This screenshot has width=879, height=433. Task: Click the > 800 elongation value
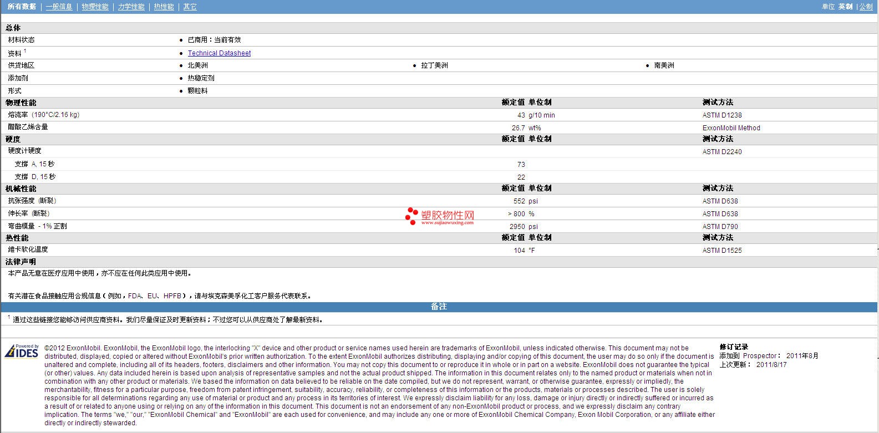click(x=516, y=214)
